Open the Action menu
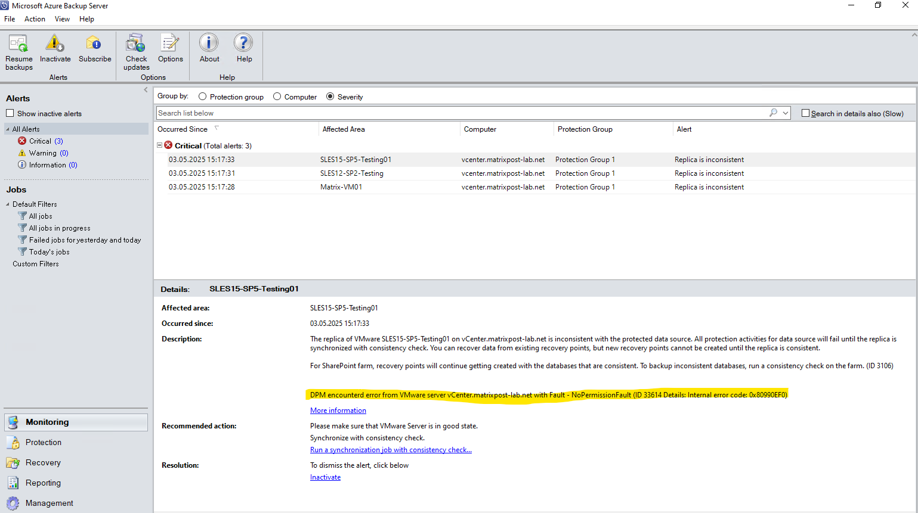This screenshot has width=918, height=513. 35,19
